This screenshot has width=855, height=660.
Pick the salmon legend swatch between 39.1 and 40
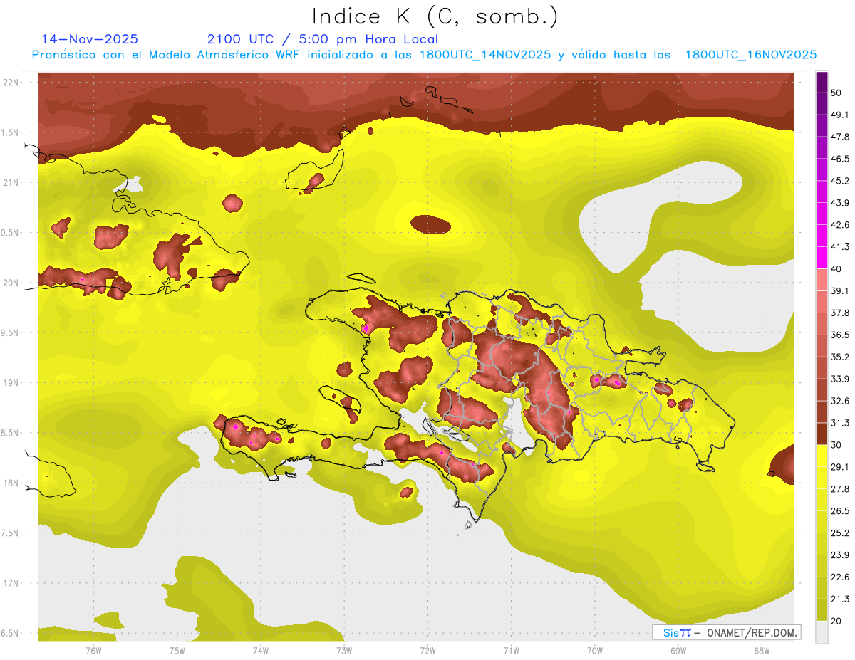click(x=822, y=280)
